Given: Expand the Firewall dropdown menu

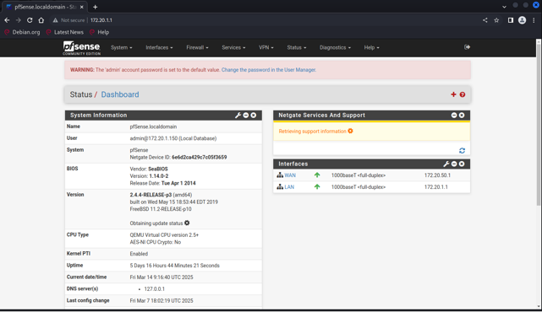Looking at the screenshot, I should tap(197, 47).
